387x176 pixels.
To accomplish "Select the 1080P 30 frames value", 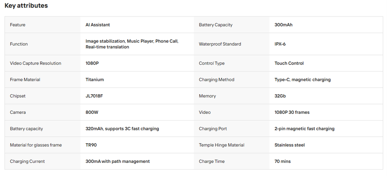I will coord(292,112).
